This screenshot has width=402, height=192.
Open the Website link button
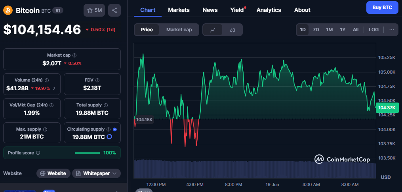(53, 173)
